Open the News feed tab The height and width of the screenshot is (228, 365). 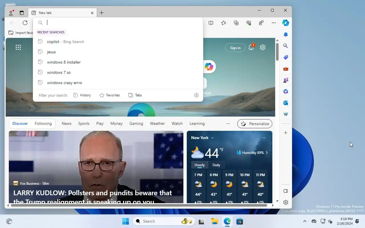coord(66,124)
